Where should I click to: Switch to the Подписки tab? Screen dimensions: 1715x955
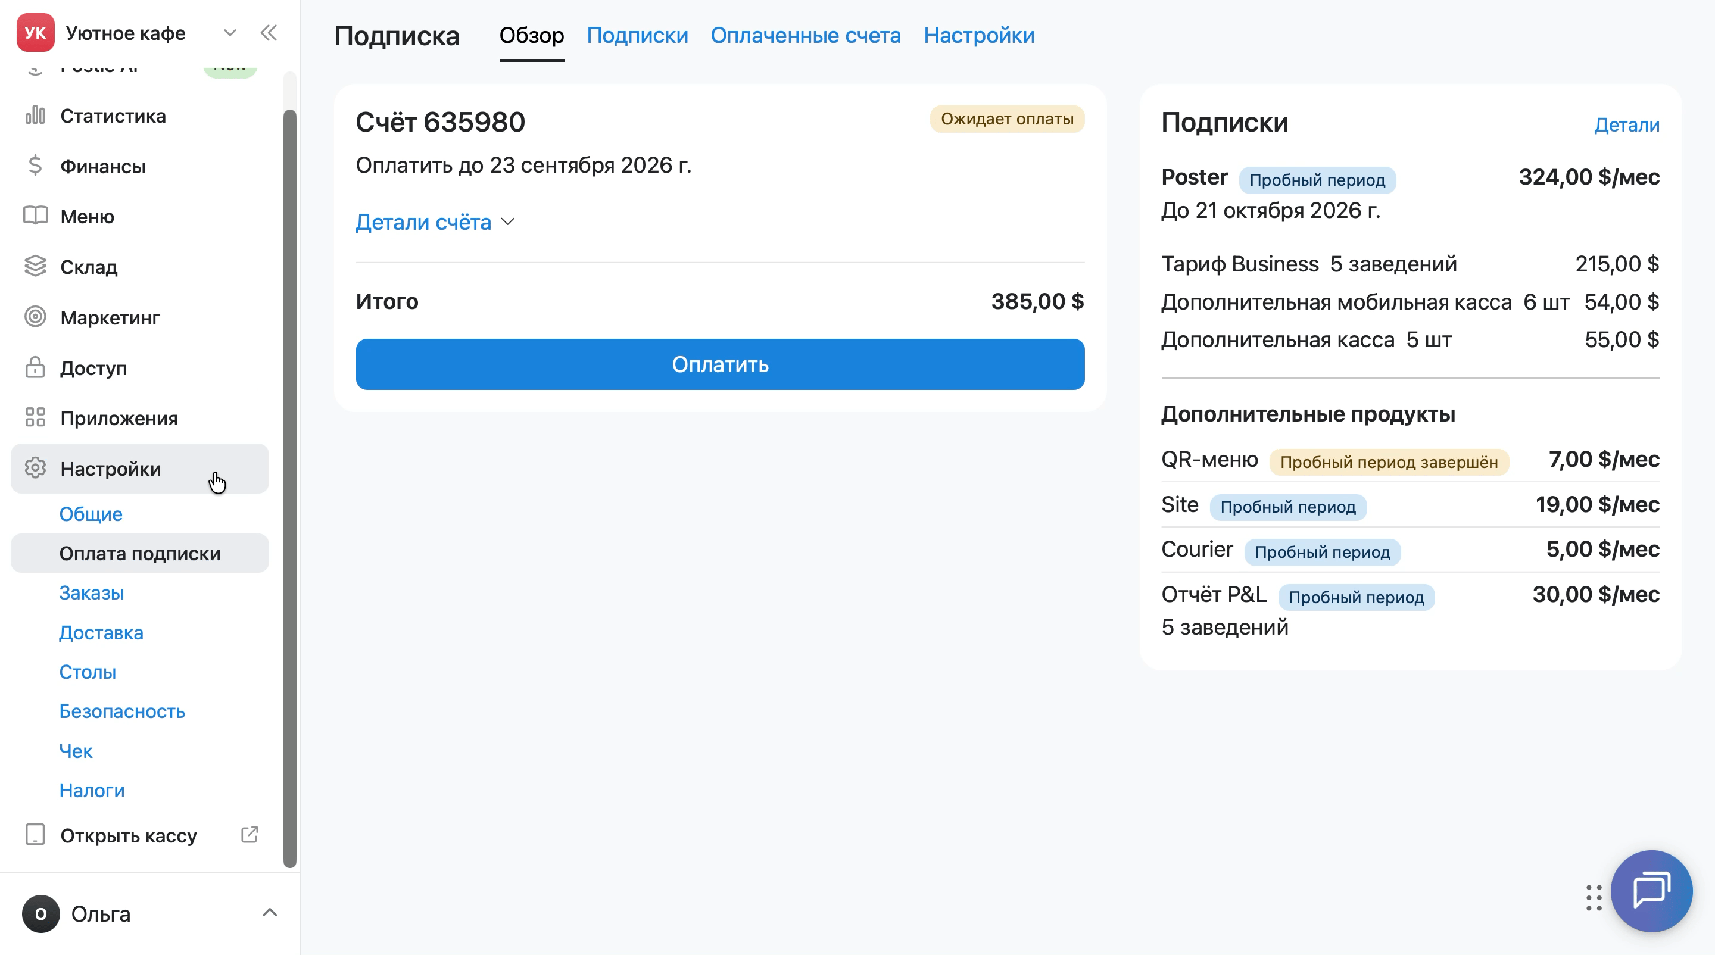[637, 35]
